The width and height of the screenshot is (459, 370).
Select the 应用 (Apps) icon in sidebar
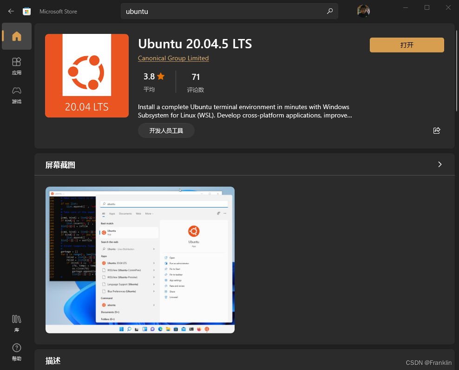pyautogui.click(x=16, y=65)
